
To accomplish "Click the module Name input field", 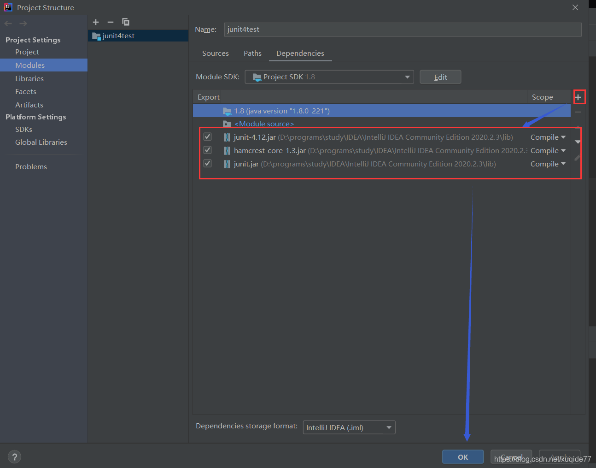I will pos(403,30).
